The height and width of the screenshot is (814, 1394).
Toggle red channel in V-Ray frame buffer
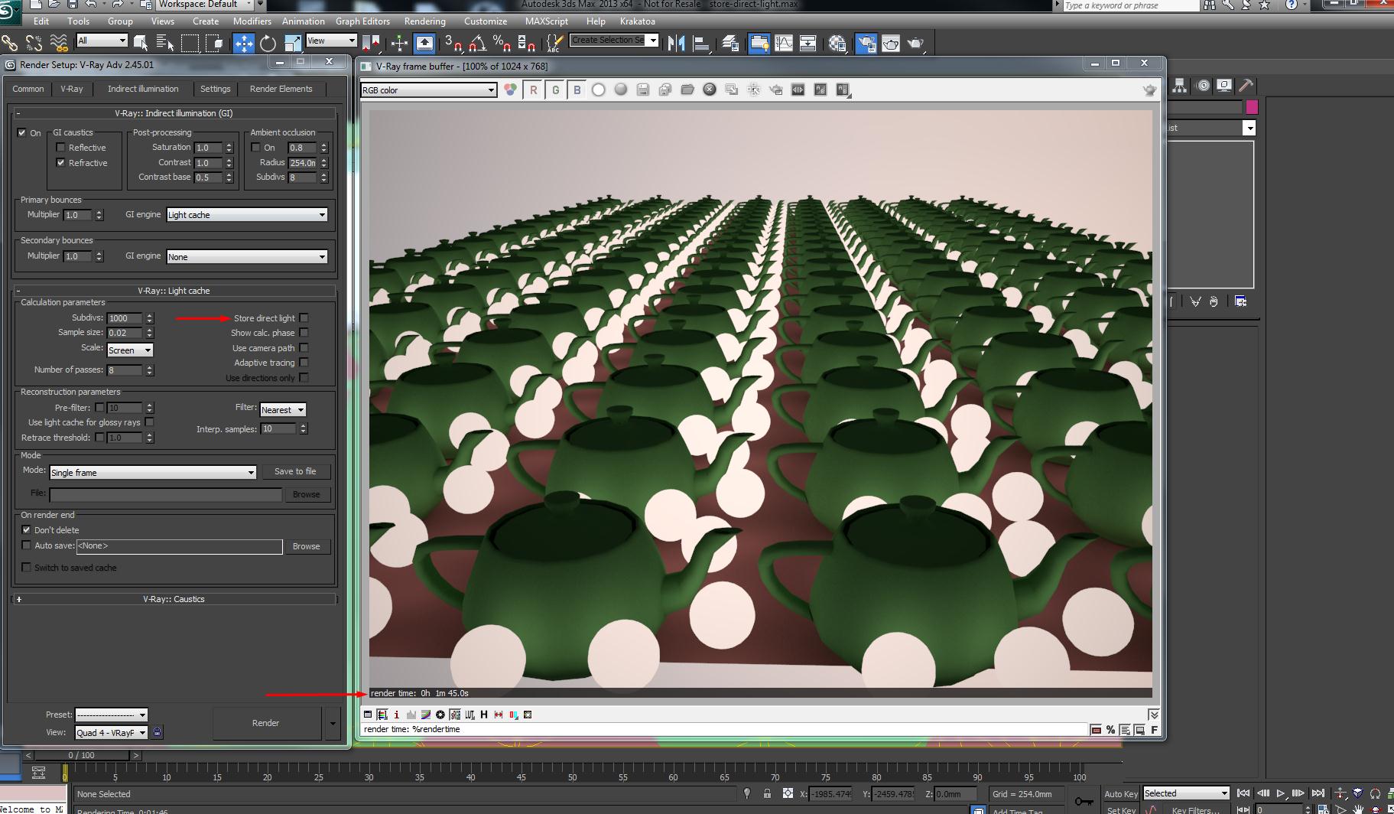(533, 90)
